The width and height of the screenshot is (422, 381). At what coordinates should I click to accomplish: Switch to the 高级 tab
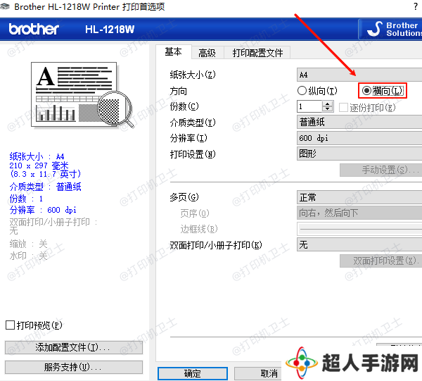(207, 53)
